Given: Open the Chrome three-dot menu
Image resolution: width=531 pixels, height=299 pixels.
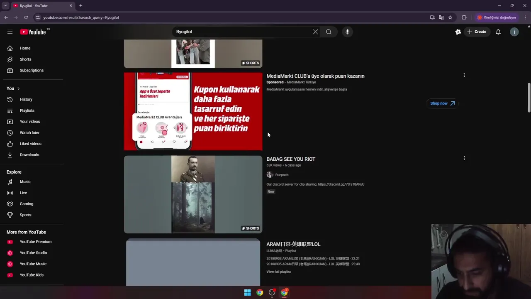Looking at the screenshot, I should [525, 17].
